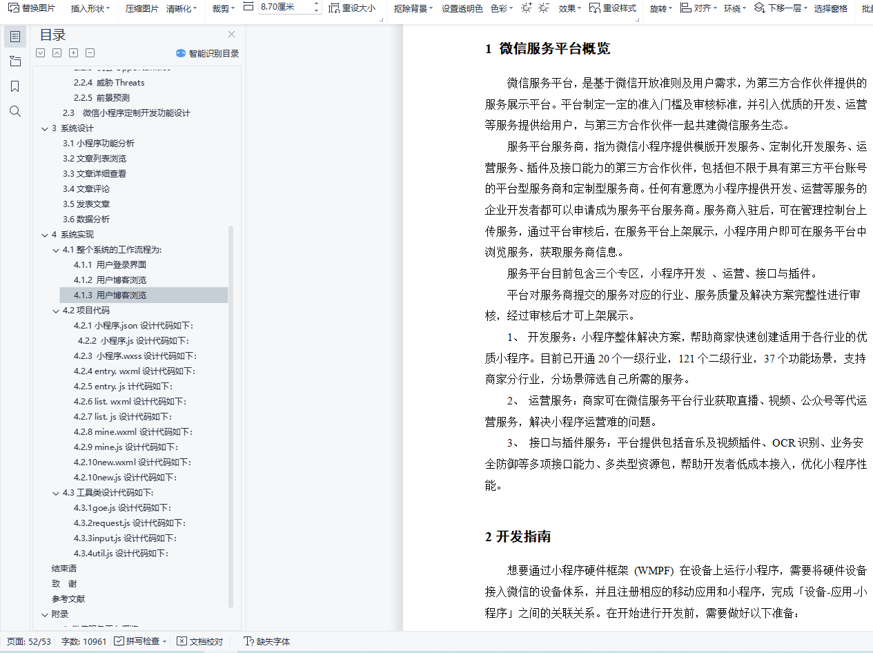Open the 裁剪 crop dropdown
The width and height of the screenshot is (873, 653).
point(224,8)
